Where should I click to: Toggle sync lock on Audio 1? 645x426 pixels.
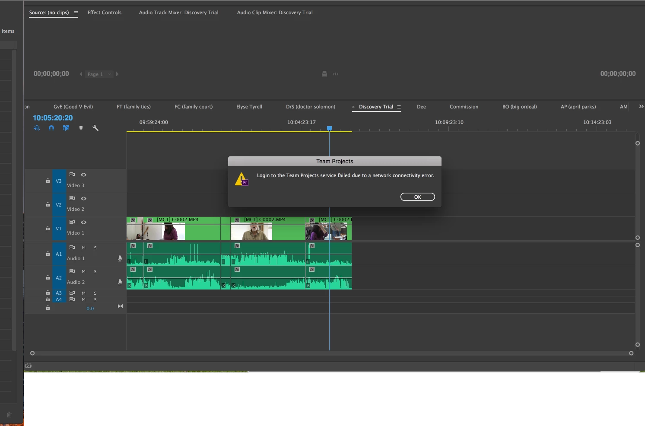[72, 248]
